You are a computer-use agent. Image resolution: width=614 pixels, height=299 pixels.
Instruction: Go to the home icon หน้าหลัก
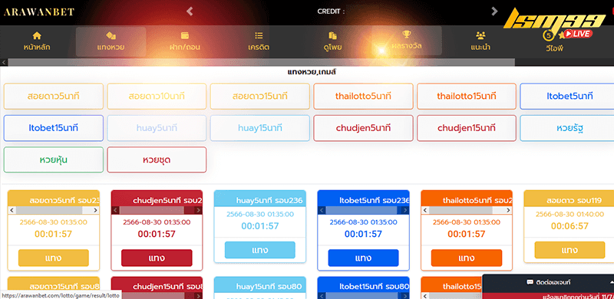coord(36,41)
